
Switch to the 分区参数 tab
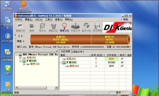[66, 51]
